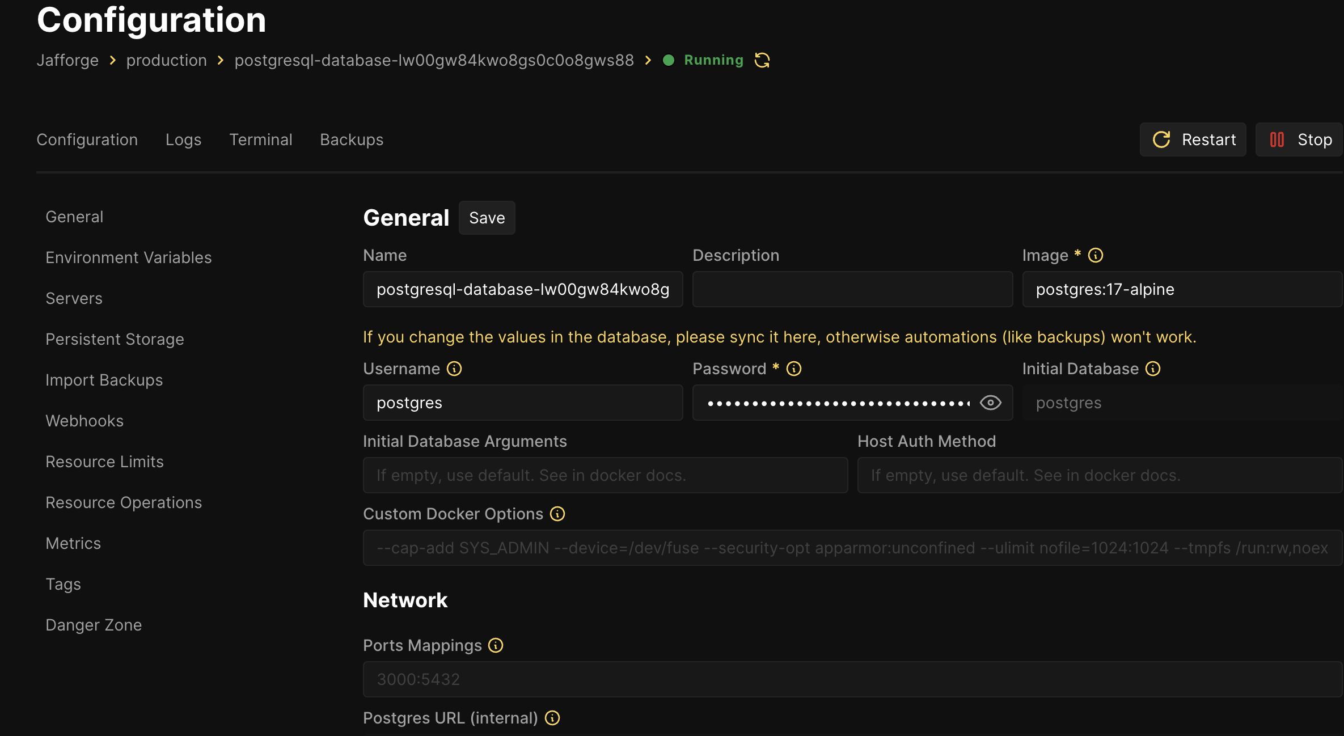This screenshot has width=1344, height=736.
Task: Focus the Image input with postgres:17-alpine
Action: 1182,289
